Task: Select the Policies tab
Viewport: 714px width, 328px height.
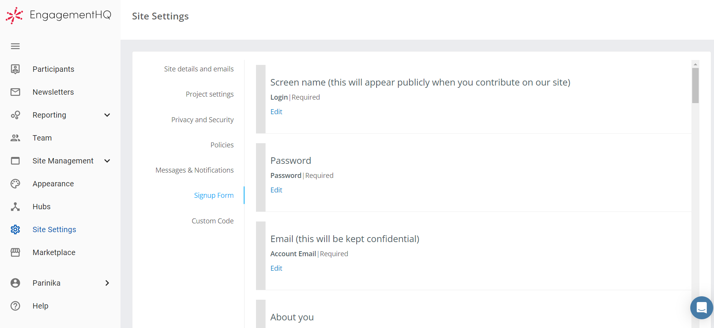Action: [222, 145]
